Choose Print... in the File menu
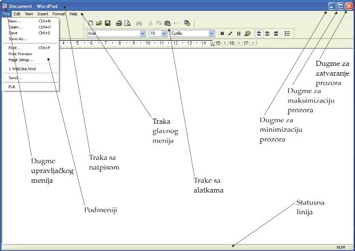Screen dimensions: 355x251 pyautogui.click(x=30, y=48)
